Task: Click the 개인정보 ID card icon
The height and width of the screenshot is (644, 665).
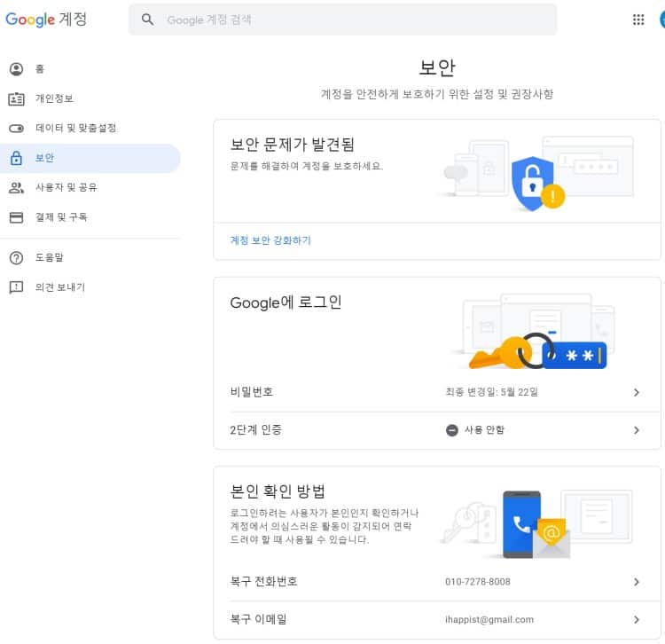Action: [x=16, y=98]
